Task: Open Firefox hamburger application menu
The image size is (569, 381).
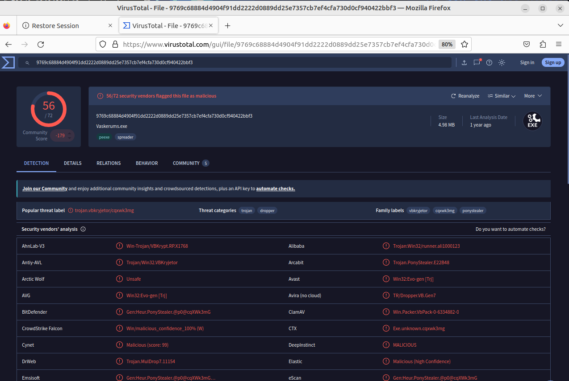Action: [x=559, y=45]
